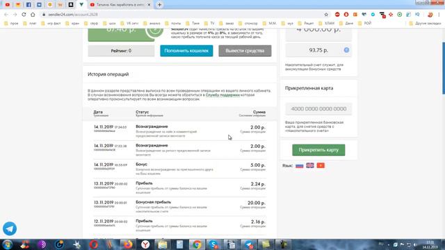
Task: Click the red Opera-like extension icon
Action: click(346, 15)
